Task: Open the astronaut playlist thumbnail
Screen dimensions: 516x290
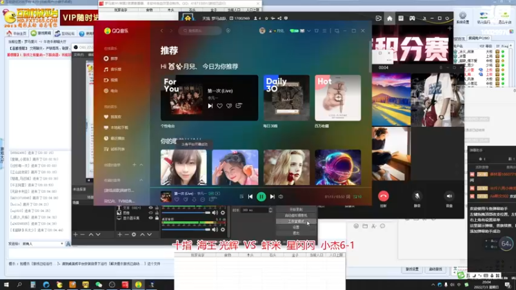Action: point(337,168)
